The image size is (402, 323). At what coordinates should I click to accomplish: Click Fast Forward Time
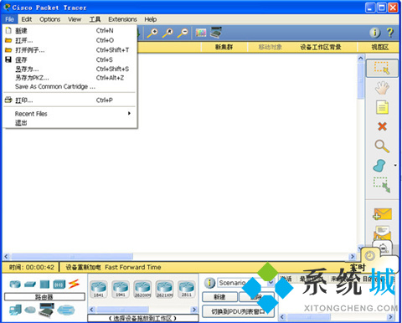tap(133, 267)
